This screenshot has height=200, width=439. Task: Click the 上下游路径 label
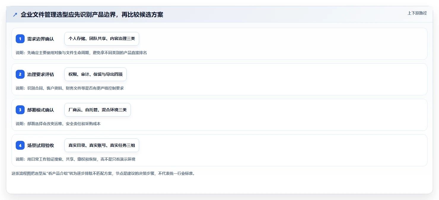pos(417,13)
